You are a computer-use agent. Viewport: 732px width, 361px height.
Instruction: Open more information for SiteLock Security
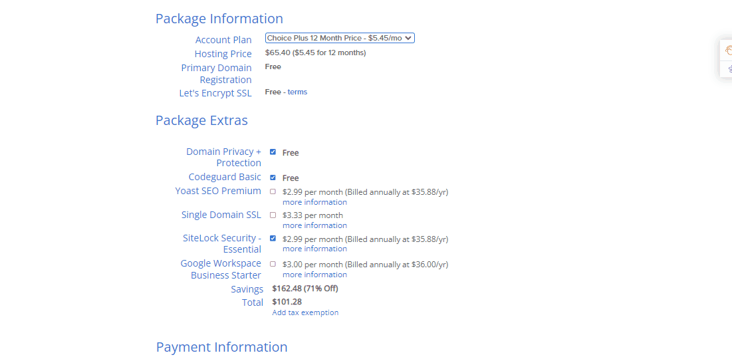[314, 249]
